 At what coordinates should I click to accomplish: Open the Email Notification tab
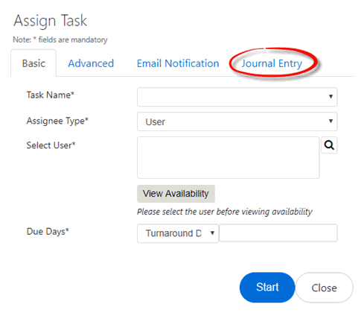pos(178,63)
